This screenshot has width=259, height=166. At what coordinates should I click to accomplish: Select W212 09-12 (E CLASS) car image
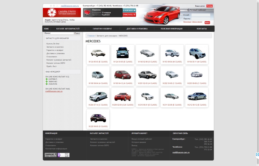click(x=197, y=96)
